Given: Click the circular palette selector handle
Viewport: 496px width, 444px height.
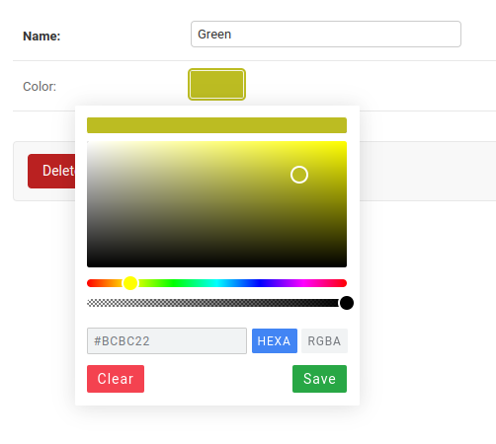Looking at the screenshot, I should 299,175.
